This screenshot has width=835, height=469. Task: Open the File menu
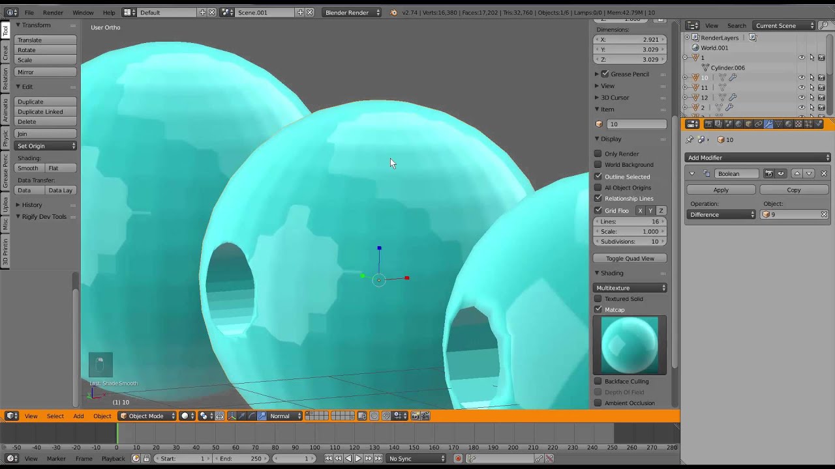pyautogui.click(x=29, y=12)
